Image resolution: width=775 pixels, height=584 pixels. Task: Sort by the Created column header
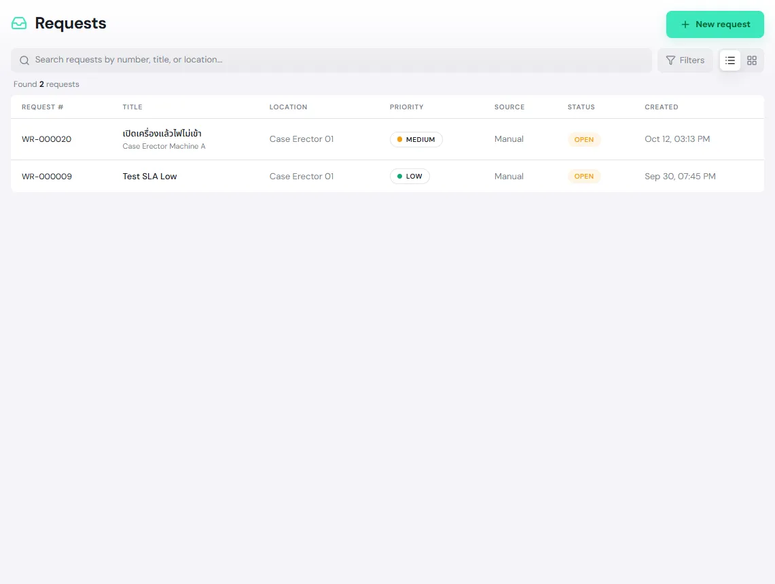(661, 107)
